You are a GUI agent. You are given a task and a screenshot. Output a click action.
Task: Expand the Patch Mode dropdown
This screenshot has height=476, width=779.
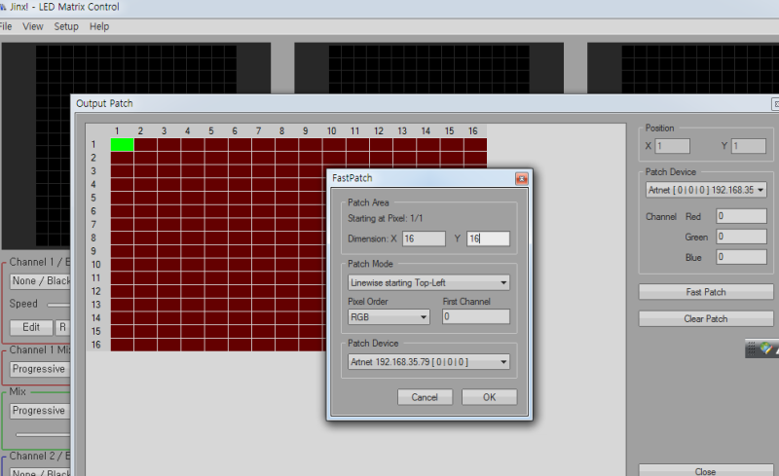coord(428,282)
